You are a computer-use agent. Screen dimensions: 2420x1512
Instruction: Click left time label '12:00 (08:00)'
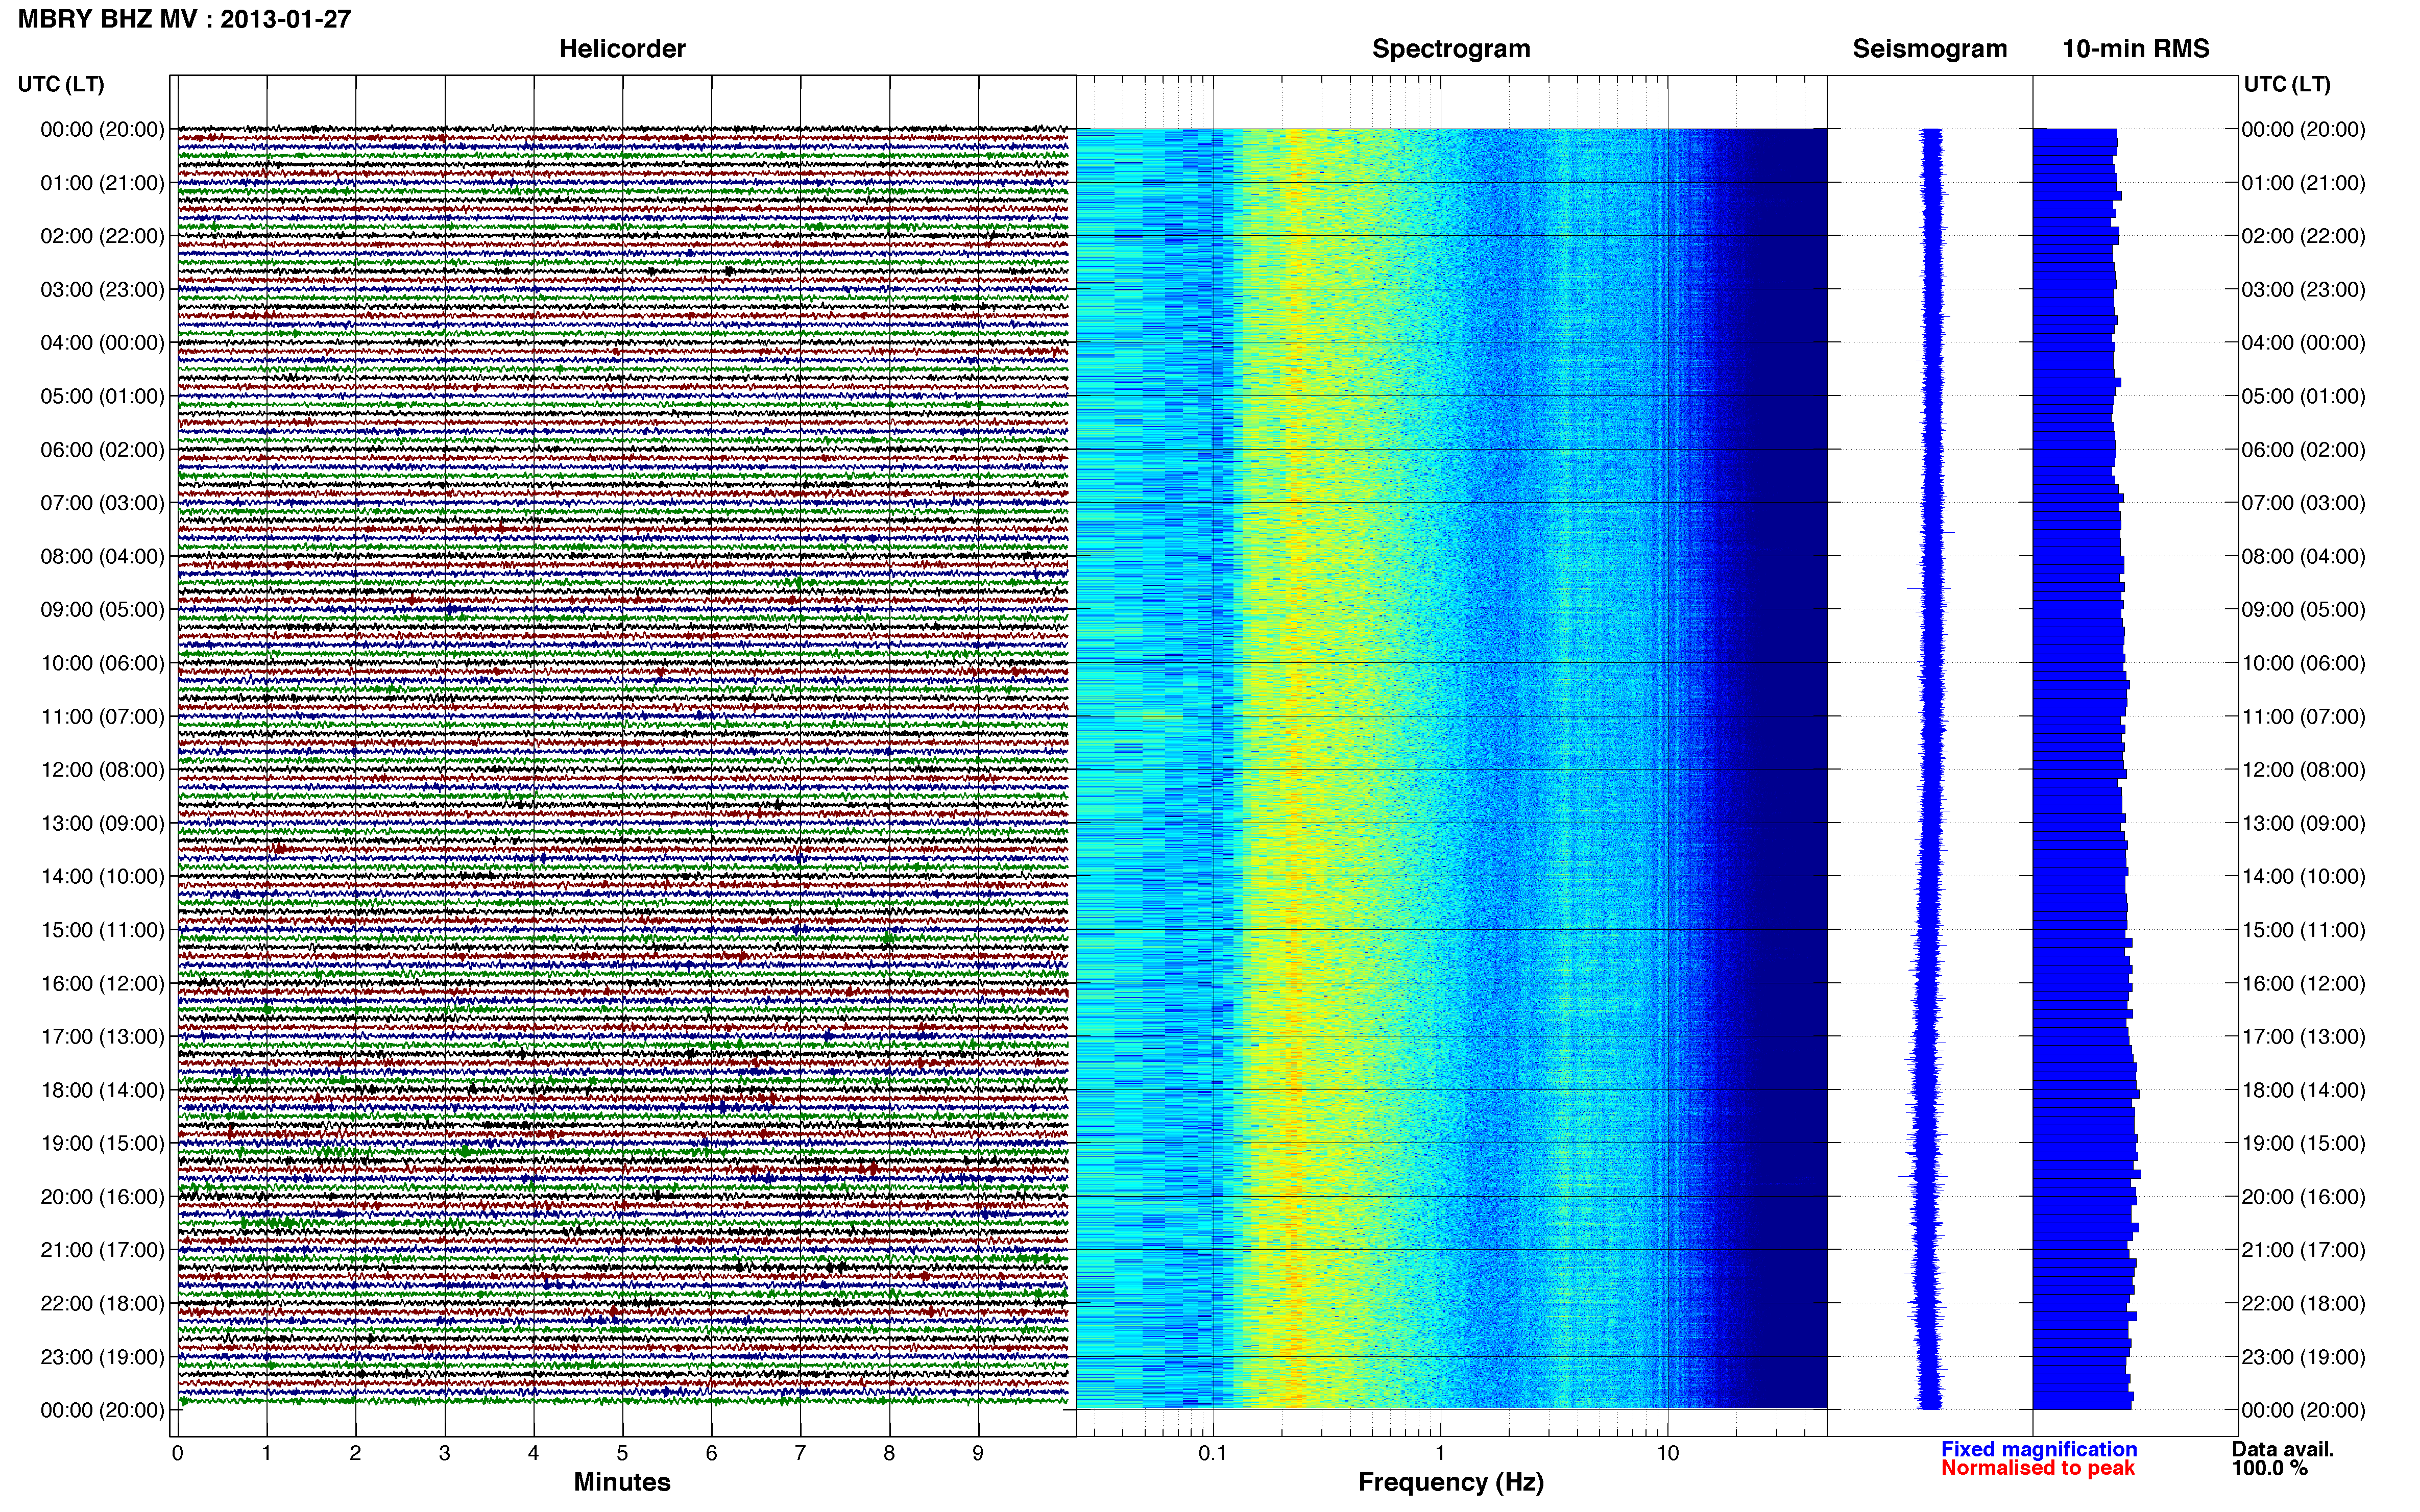(x=102, y=770)
